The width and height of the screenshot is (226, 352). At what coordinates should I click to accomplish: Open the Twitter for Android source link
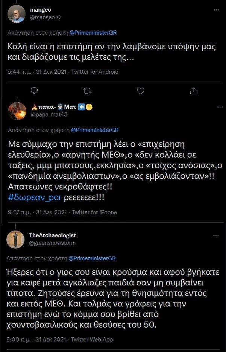pyautogui.click(x=95, y=72)
